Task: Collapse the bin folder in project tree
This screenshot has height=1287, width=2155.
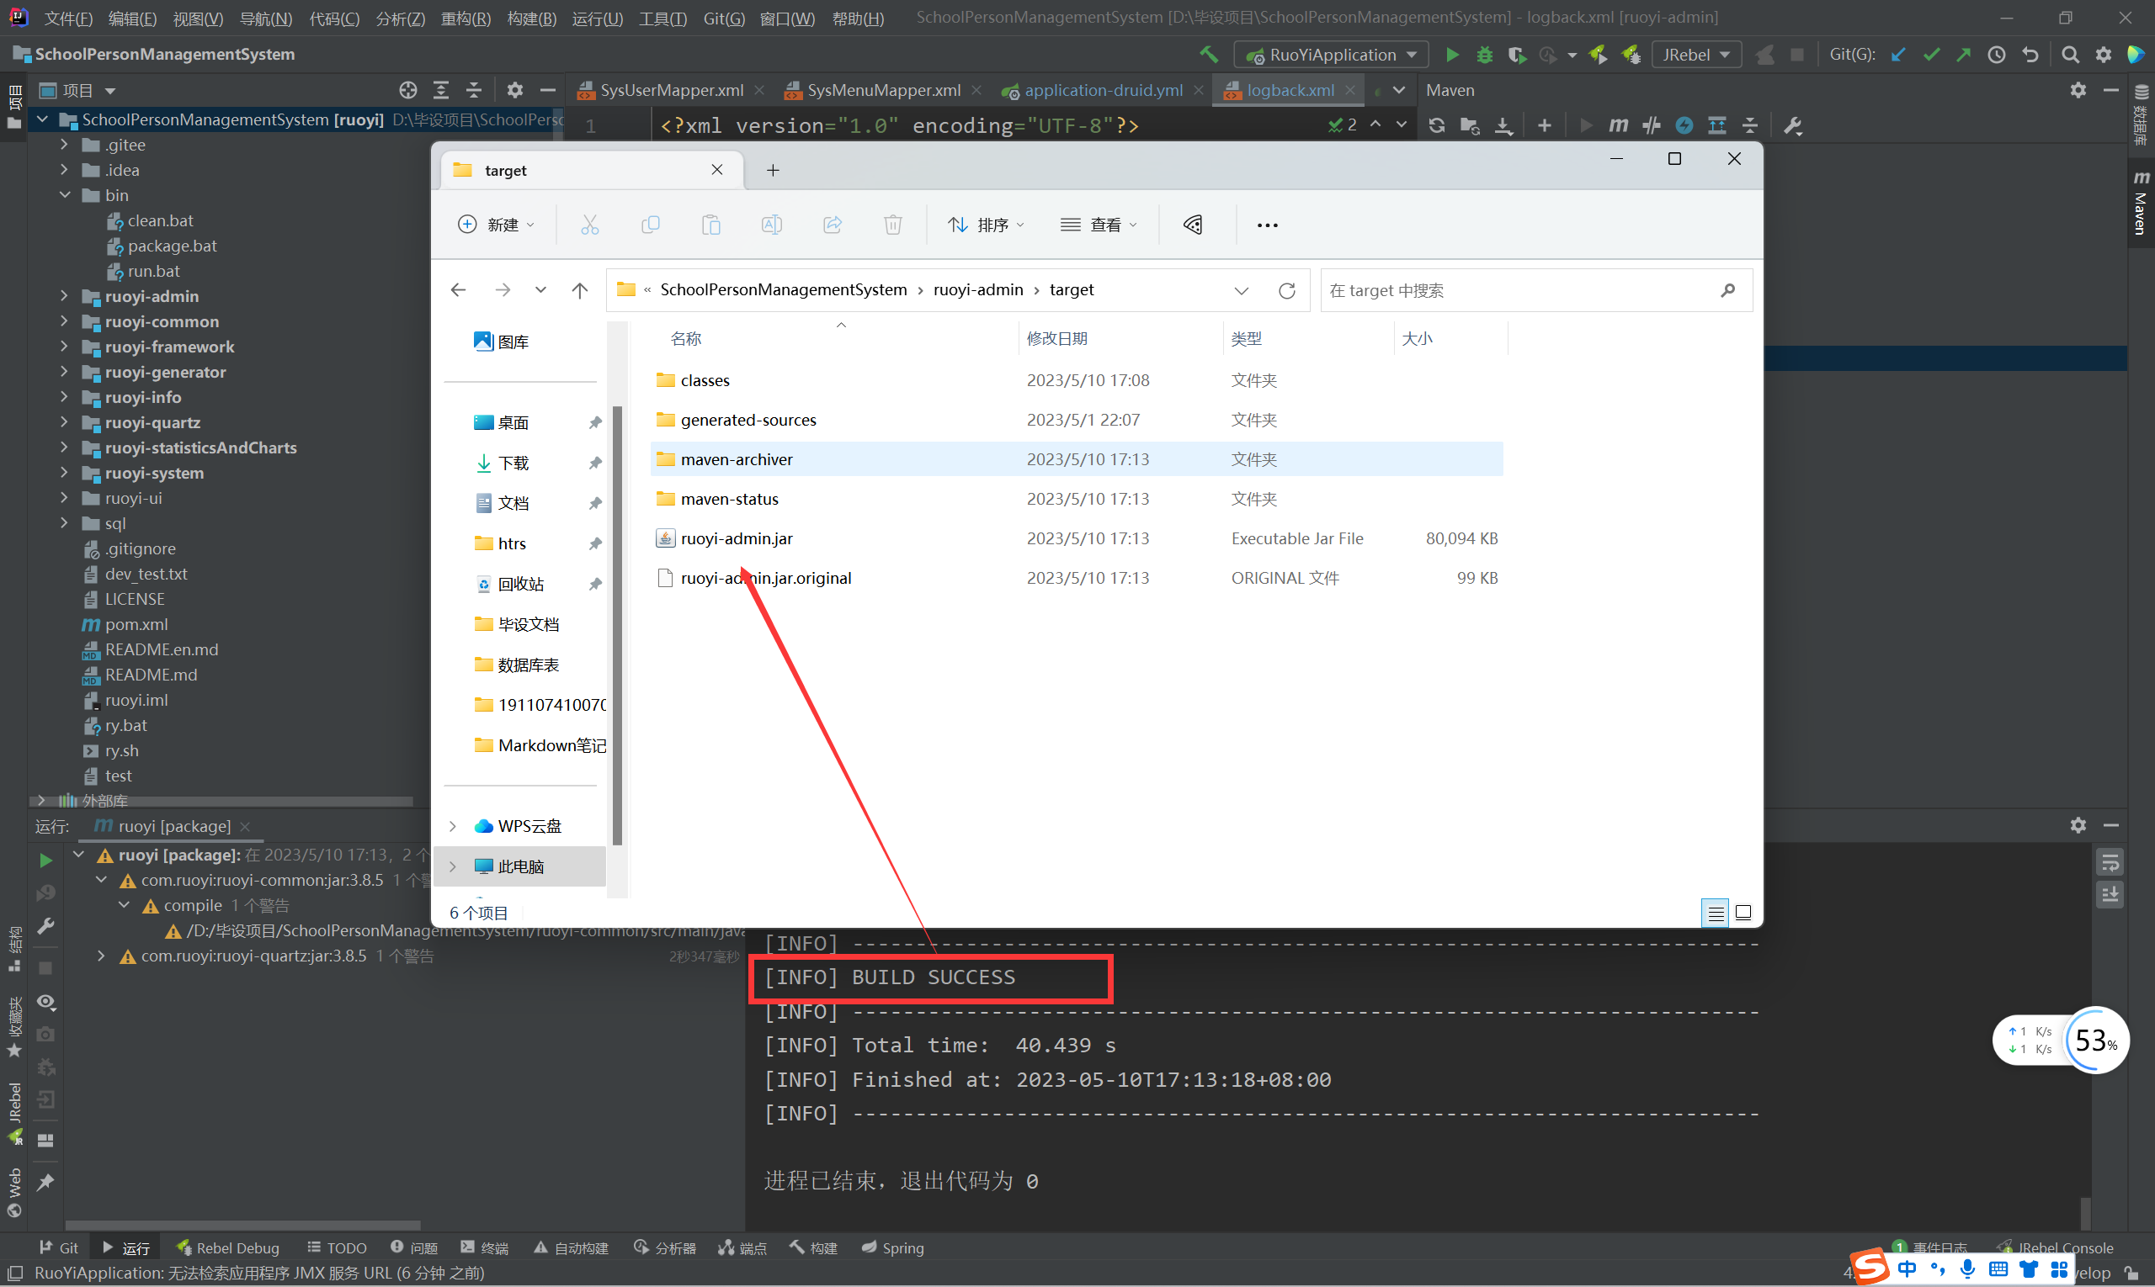Action: (64, 195)
